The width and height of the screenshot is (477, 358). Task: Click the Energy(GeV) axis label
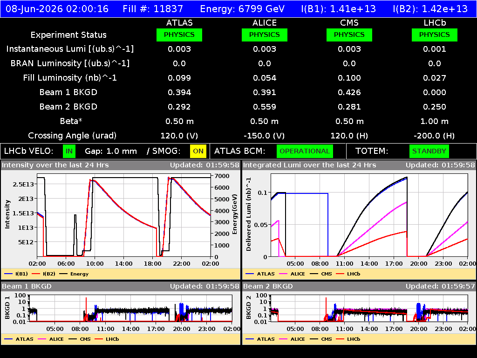coord(235,214)
